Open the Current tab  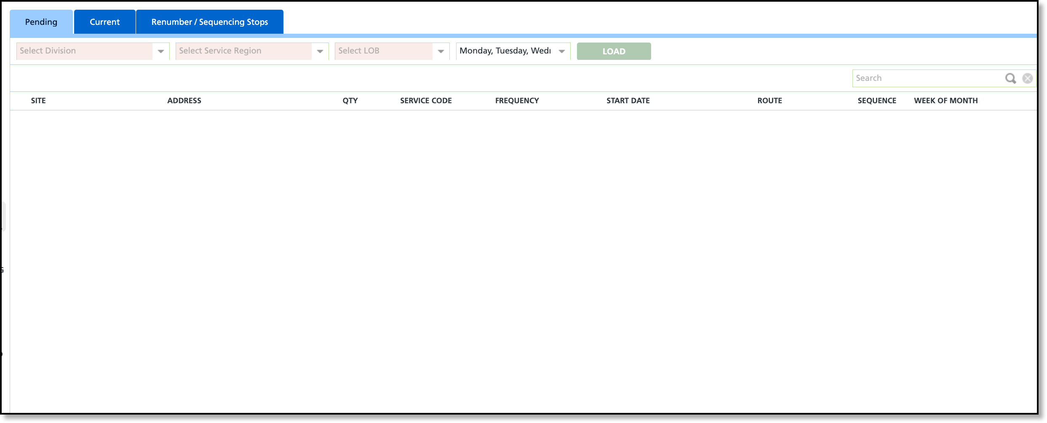tap(105, 22)
